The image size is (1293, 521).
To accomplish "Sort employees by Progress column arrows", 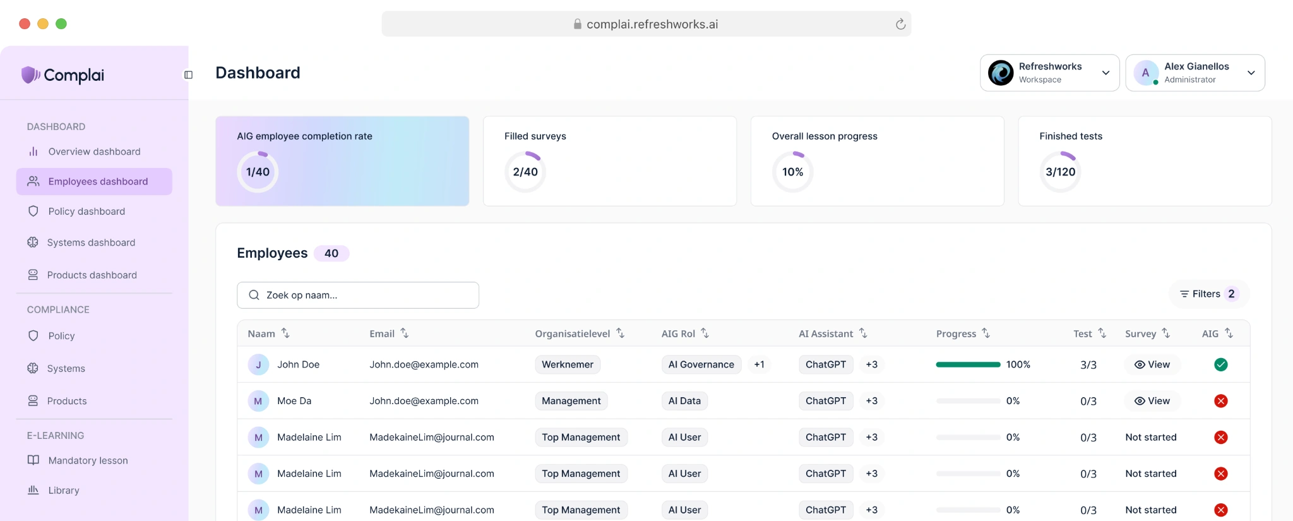I will (x=986, y=333).
